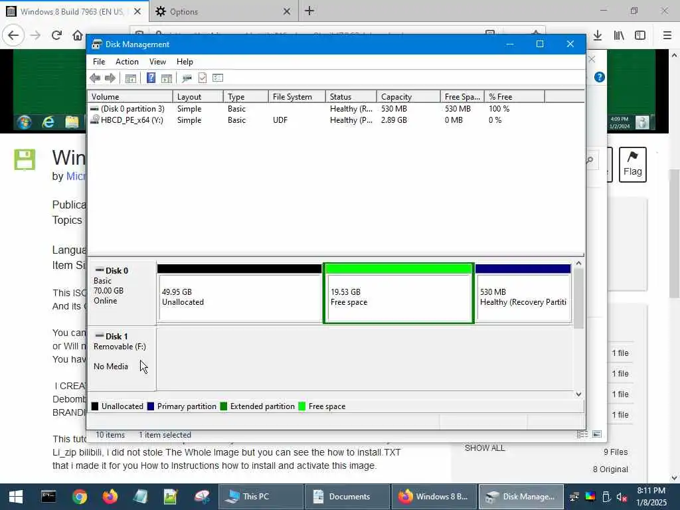The image size is (680, 510).
Task: Select the 49.95 GB Unallocated block
Action: click(239, 293)
